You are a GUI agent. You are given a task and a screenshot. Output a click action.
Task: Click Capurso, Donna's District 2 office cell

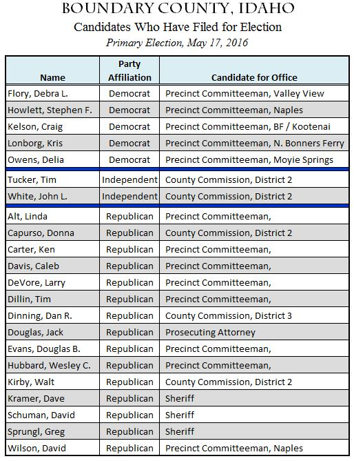[x=254, y=233]
